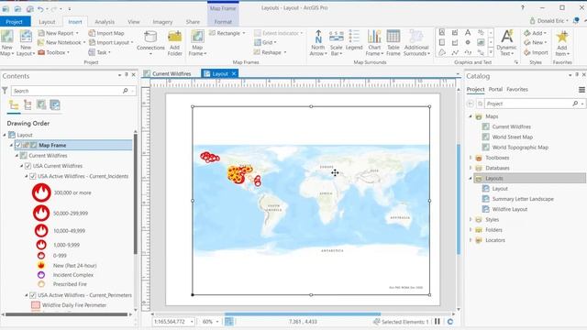Open the Connections tool
587x330 pixels.
pyautogui.click(x=150, y=43)
